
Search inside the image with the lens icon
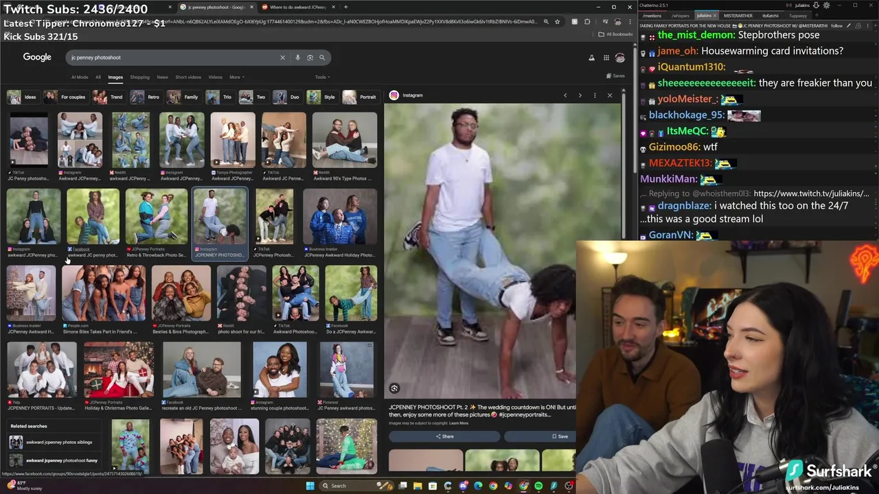[x=394, y=388]
